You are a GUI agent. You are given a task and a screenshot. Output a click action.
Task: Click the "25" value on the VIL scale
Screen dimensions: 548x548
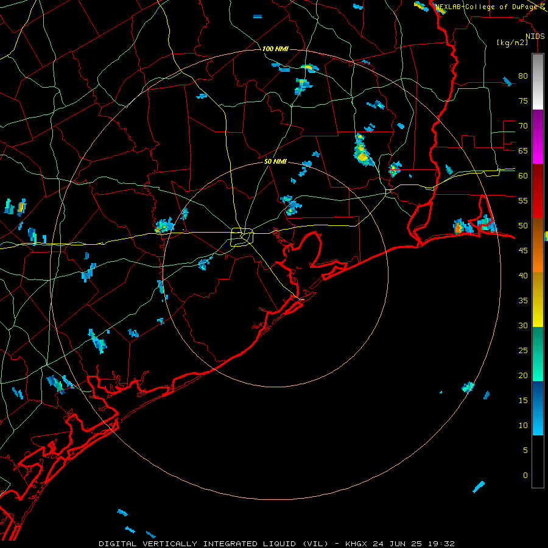coord(523,351)
